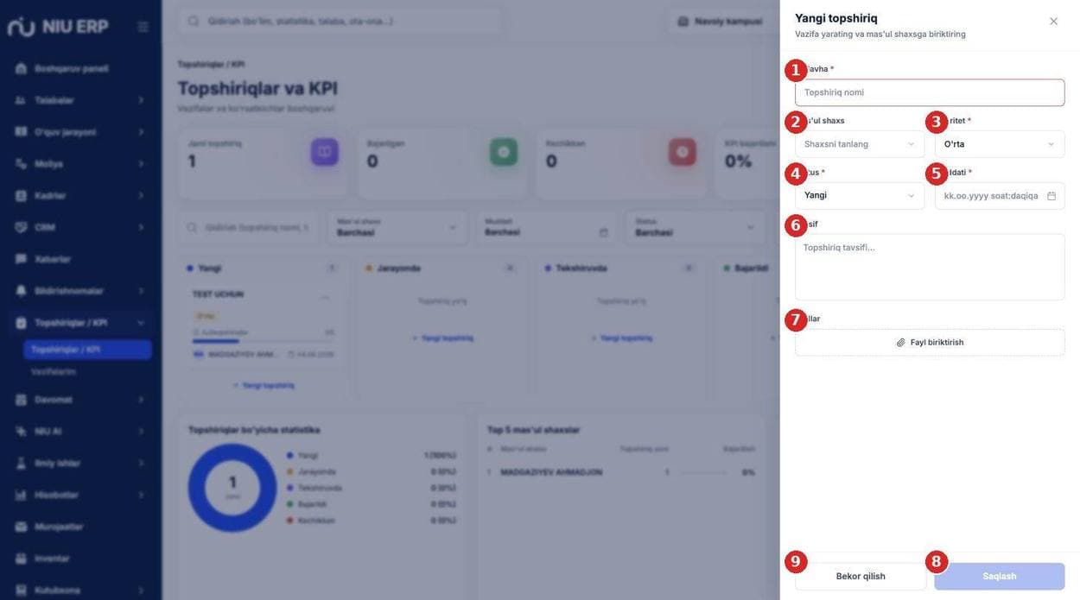Click the Bekor qilish button
Image resolution: width=1080 pixels, height=600 pixels.
click(861, 577)
